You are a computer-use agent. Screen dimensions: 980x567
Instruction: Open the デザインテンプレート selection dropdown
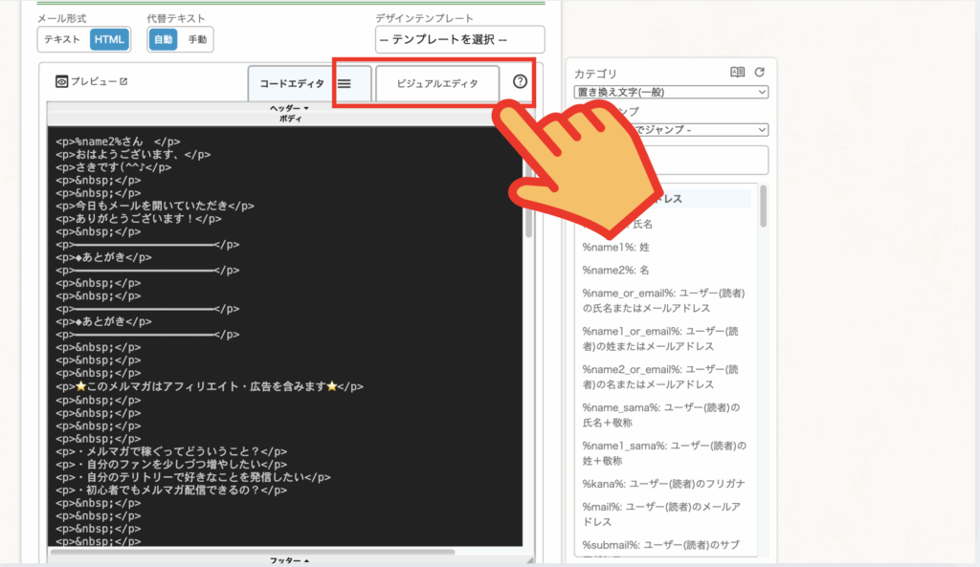[459, 40]
